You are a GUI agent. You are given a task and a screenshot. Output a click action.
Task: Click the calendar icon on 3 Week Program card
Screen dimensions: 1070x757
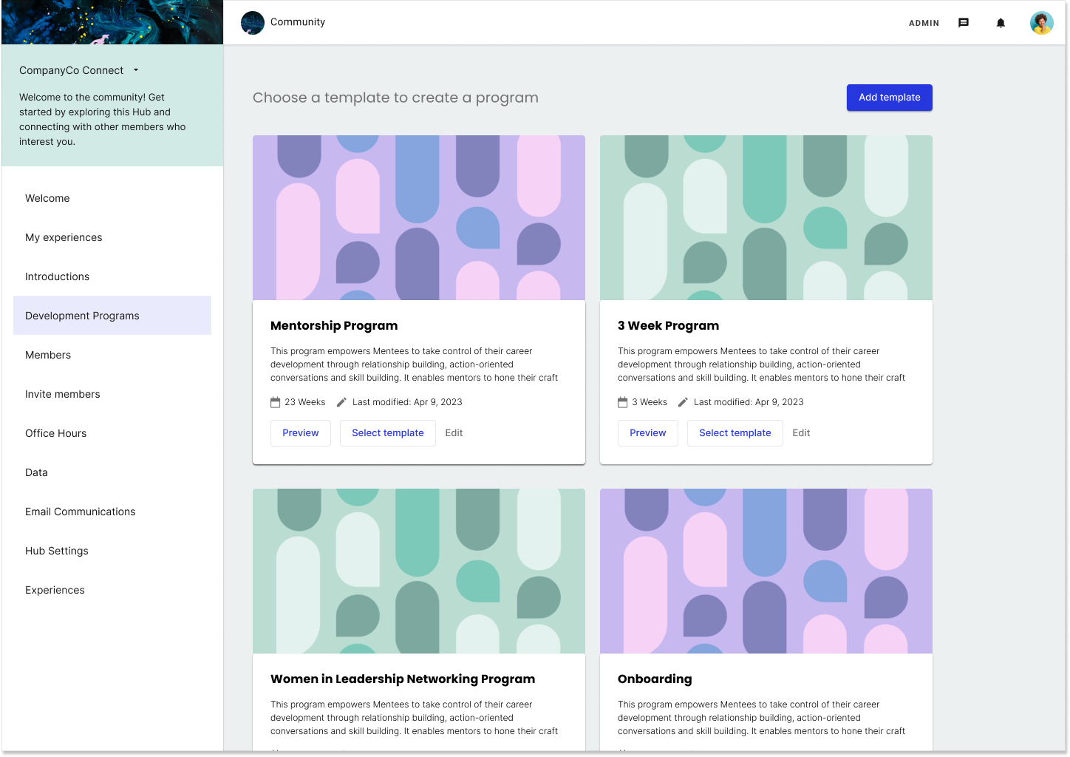[621, 401]
